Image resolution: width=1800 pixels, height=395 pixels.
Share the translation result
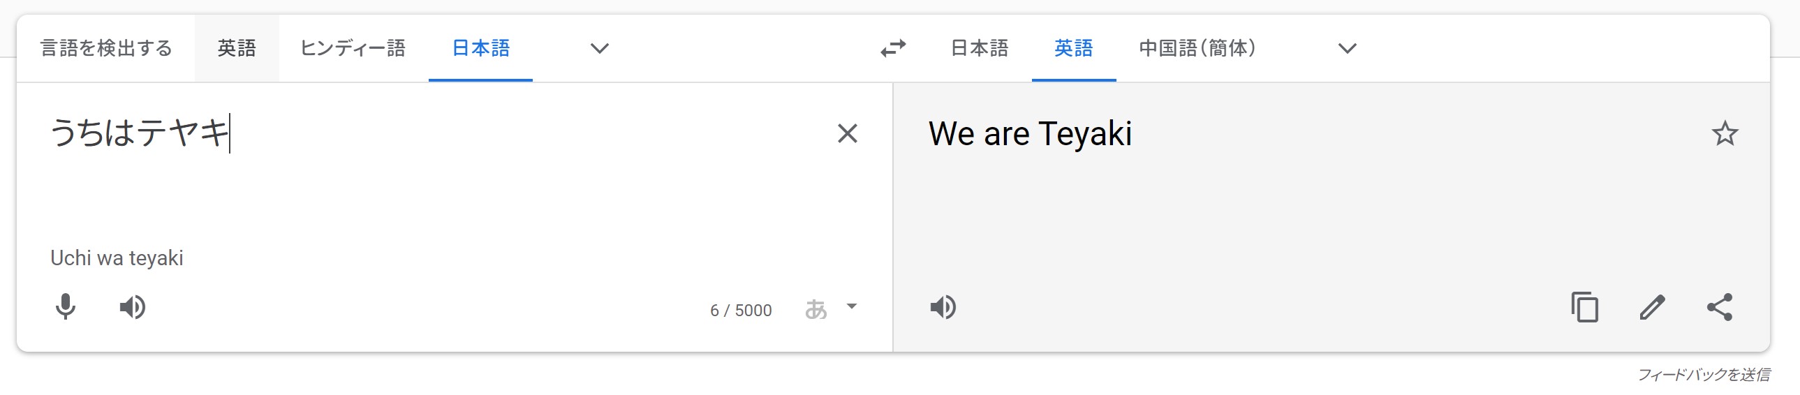pyautogui.click(x=1720, y=307)
